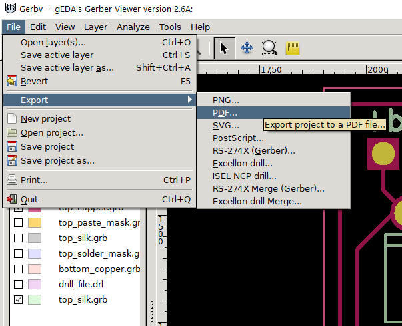Open the Layer dropdown menu

[95, 27]
